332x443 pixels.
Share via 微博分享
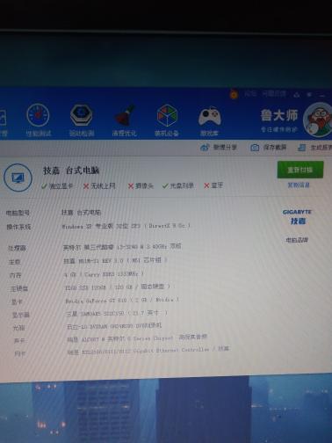click(x=219, y=147)
